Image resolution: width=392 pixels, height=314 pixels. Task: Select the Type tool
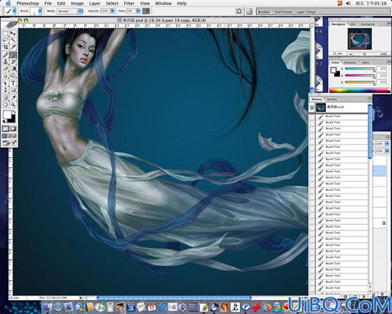13,83
